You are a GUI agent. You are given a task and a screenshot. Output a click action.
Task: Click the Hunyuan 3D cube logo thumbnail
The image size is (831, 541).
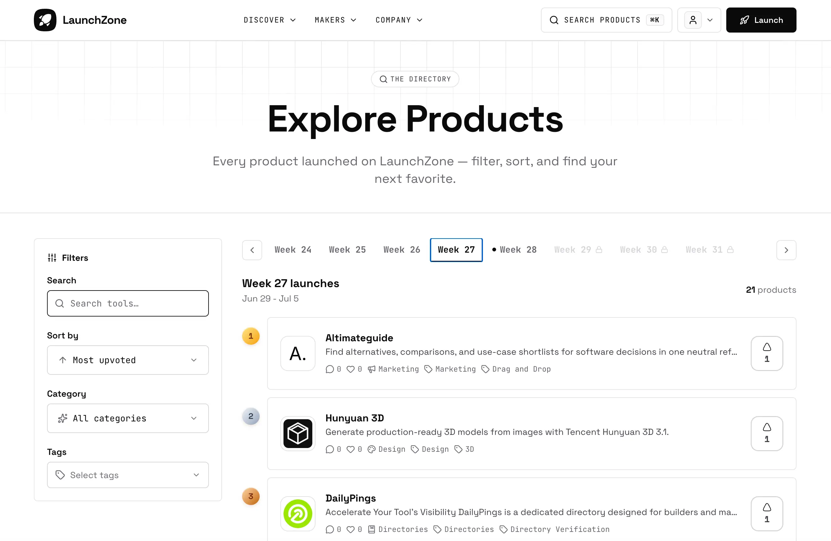(298, 433)
